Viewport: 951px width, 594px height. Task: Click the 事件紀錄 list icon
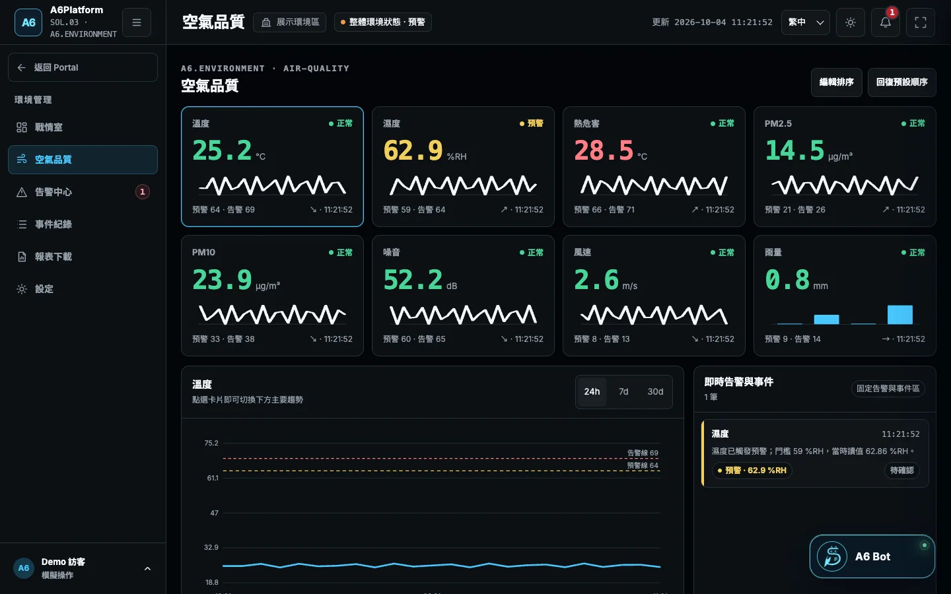tap(22, 224)
